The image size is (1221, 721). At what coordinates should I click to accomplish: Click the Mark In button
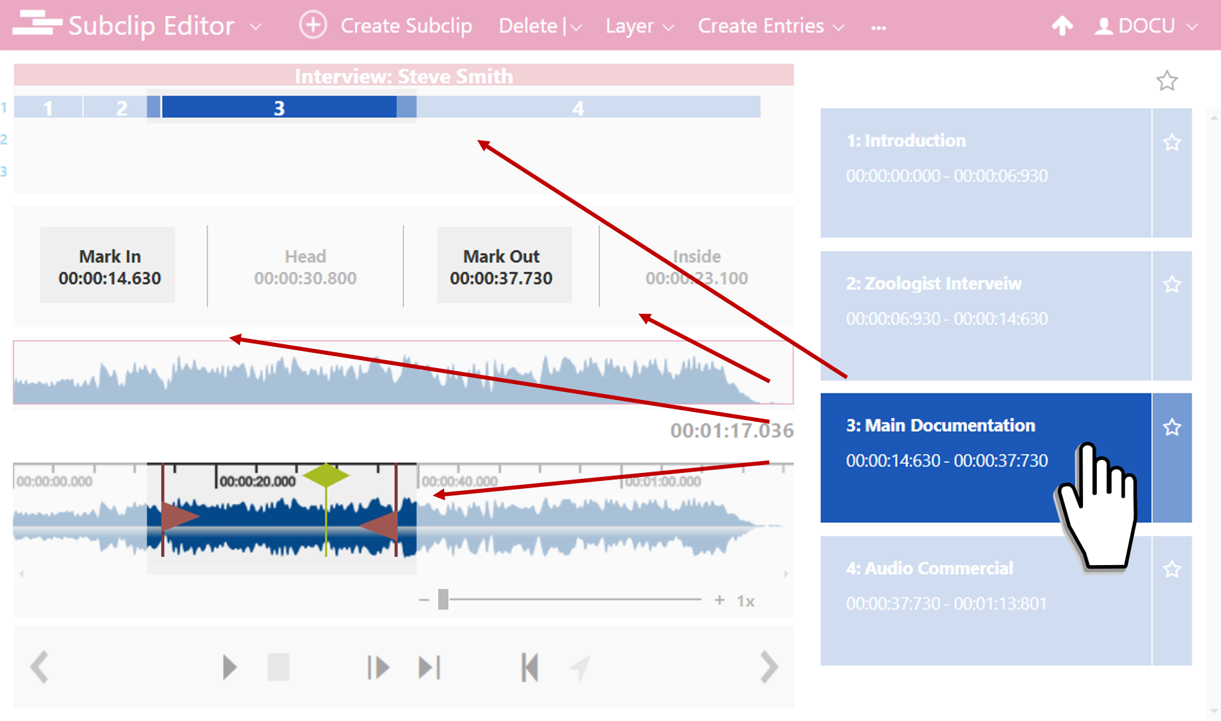108,266
